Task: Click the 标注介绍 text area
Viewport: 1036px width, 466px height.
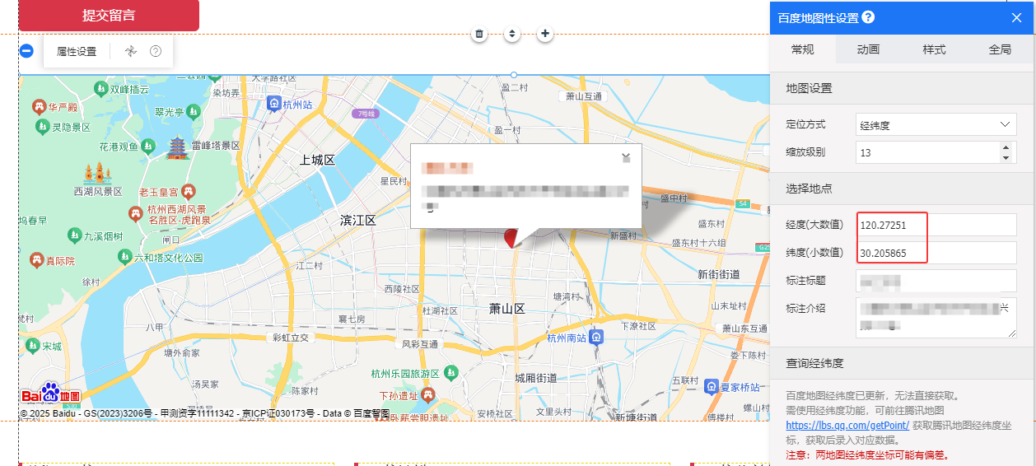Action: click(x=936, y=317)
